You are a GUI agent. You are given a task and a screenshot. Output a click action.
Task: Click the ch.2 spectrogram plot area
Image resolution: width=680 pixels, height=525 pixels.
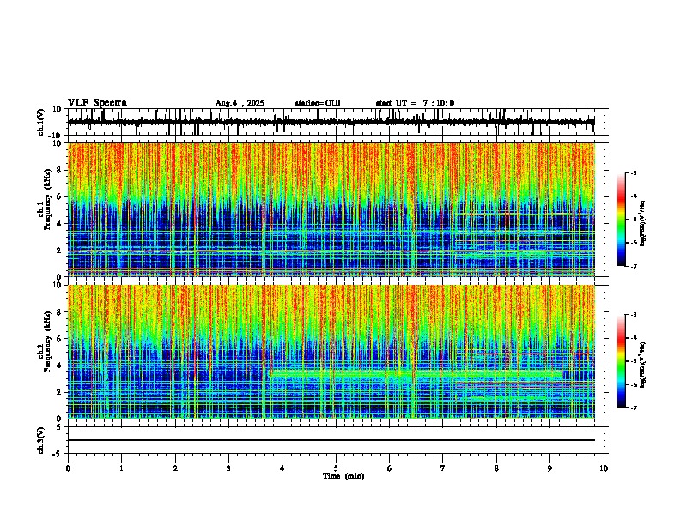point(331,352)
